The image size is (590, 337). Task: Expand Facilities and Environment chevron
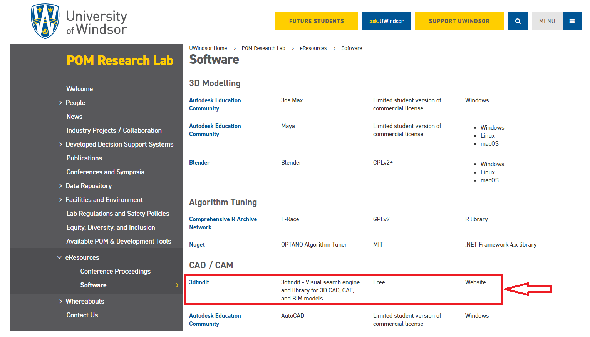(x=60, y=200)
